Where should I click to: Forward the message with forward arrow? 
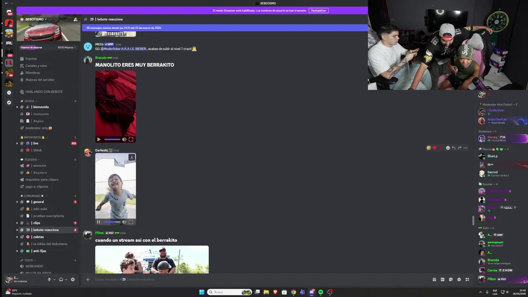(x=460, y=148)
